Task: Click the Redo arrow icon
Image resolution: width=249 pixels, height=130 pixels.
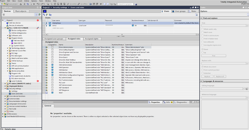Action: tap(42, 4)
